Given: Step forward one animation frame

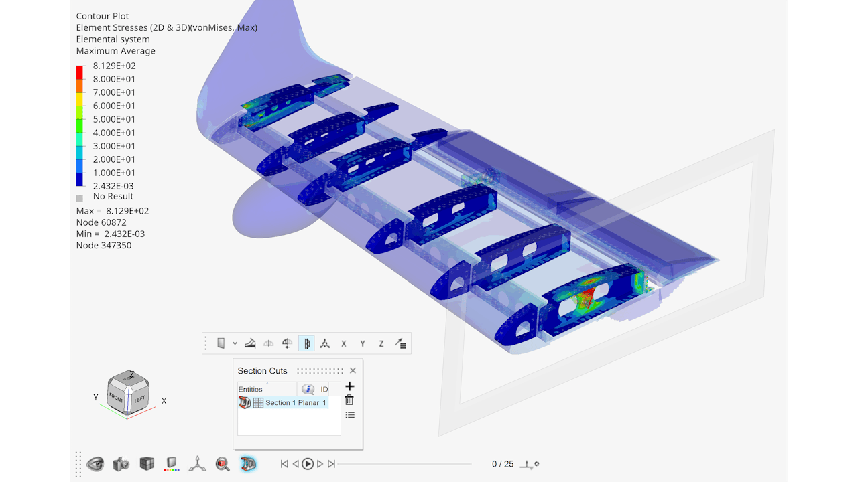Looking at the screenshot, I should (320, 464).
